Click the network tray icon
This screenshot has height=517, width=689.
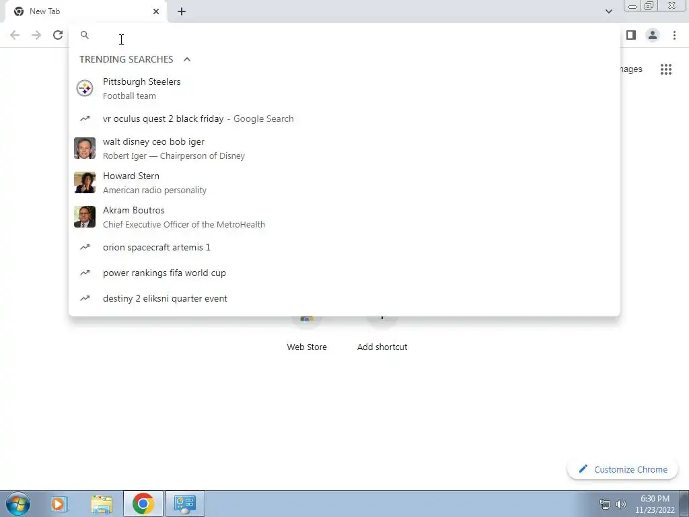605,504
